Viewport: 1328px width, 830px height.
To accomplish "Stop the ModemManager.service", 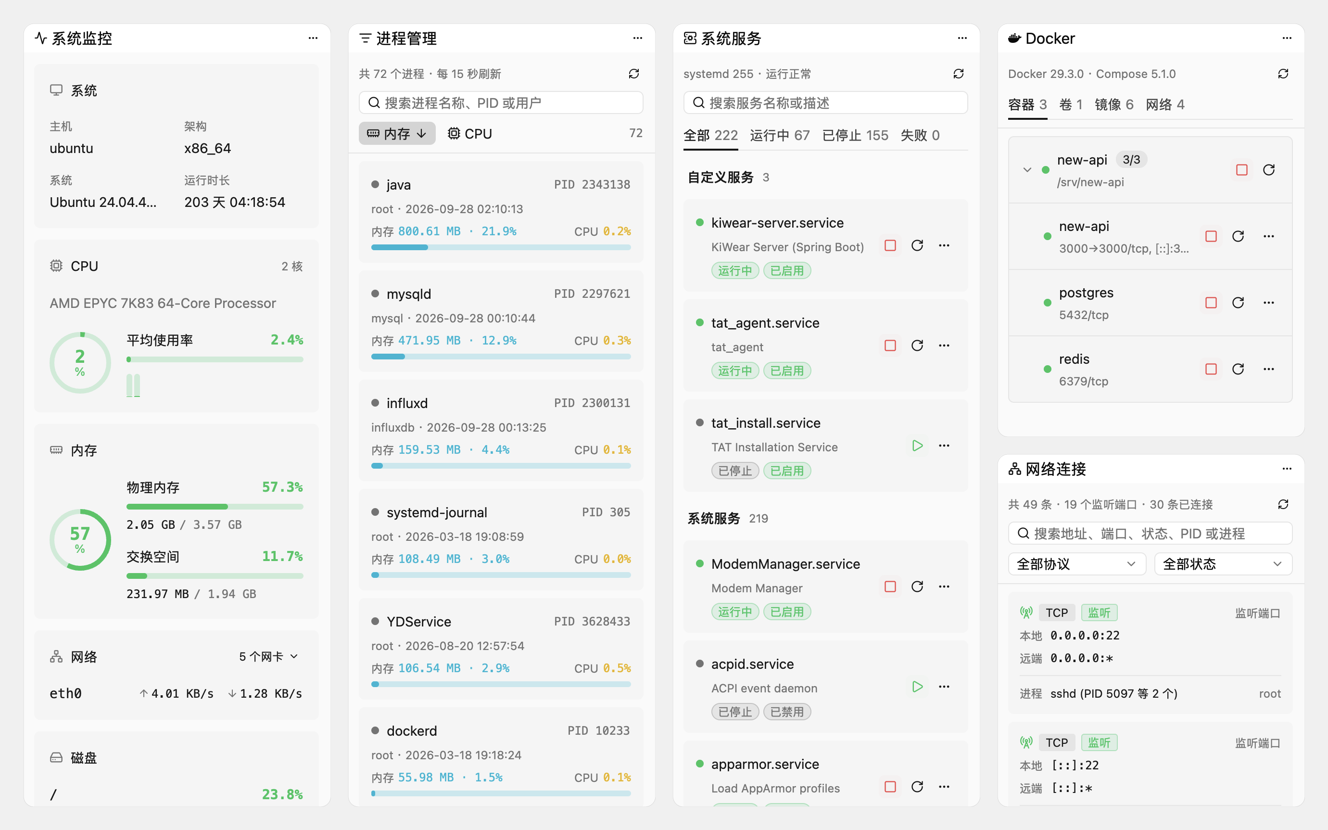I will click(890, 586).
